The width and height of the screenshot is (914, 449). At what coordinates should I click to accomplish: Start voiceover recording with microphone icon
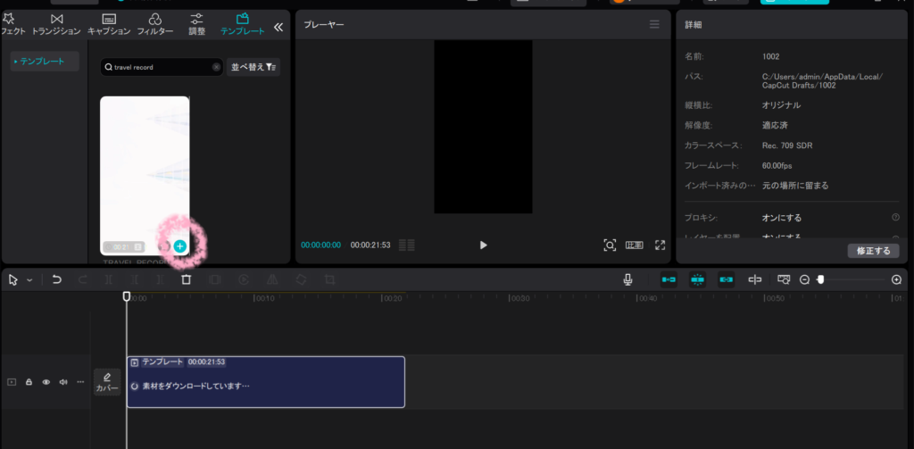(627, 280)
